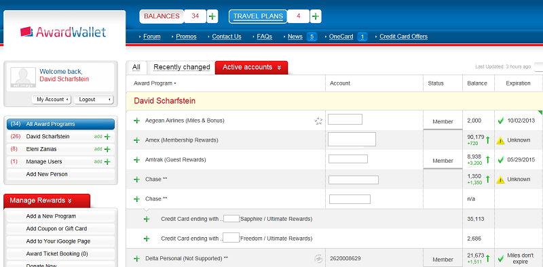
Task: Open the Credit Card Offers link
Action: tap(403, 37)
